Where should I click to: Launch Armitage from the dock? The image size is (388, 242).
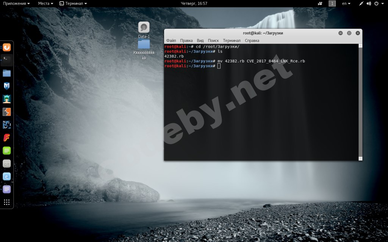(x=7, y=99)
